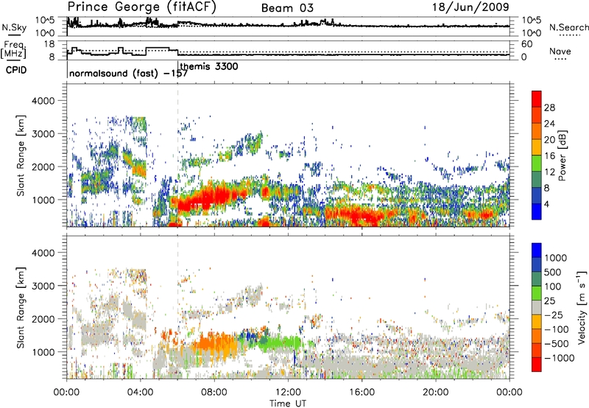
Task: Click the "Prince George (fitACF)" plot title
Action: [141, 7]
